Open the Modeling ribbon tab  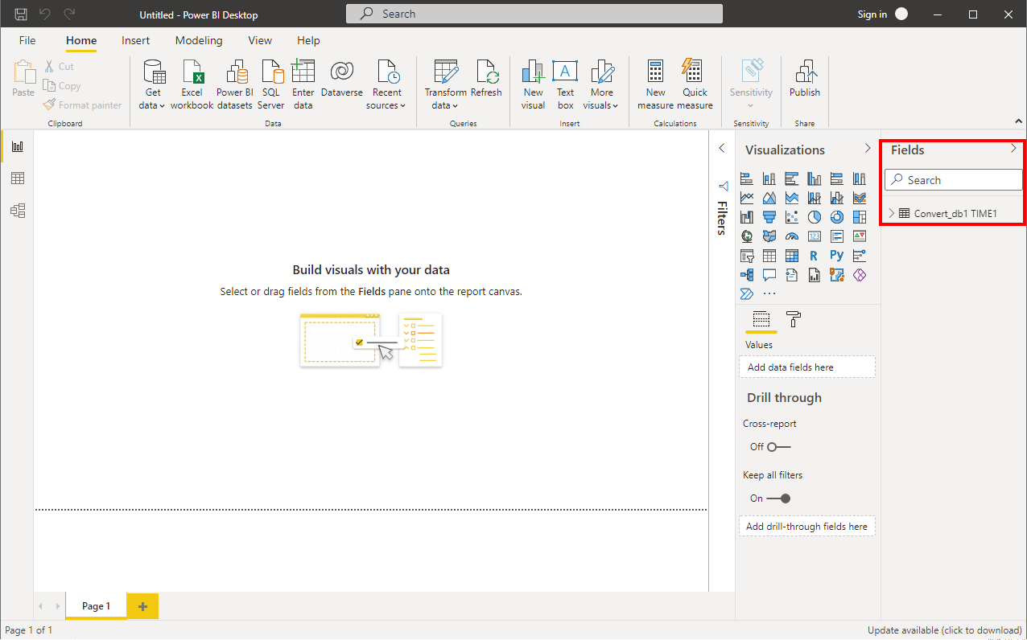199,40
